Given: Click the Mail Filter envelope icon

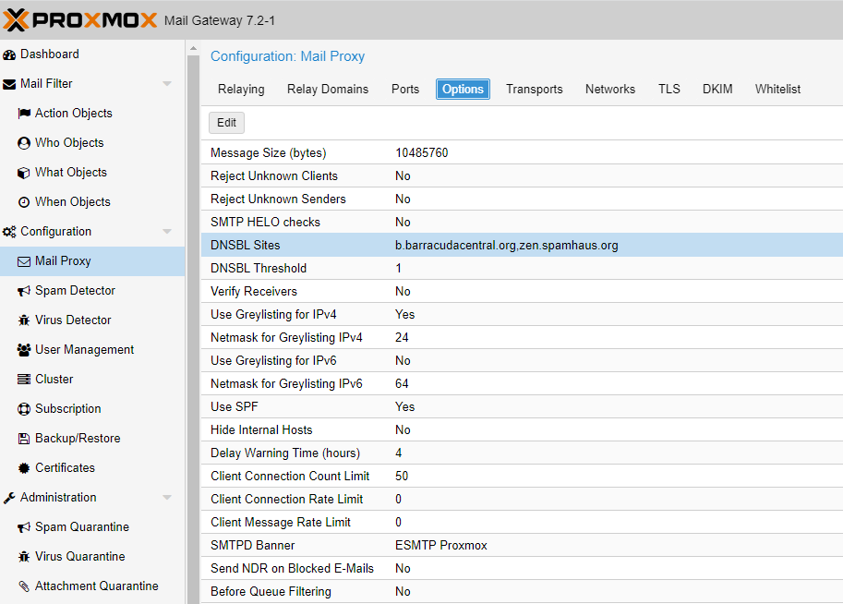Looking at the screenshot, I should click(x=9, y=84).
